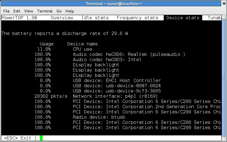
Task: Click the Device name column header
Action: [x=82, y=44]
